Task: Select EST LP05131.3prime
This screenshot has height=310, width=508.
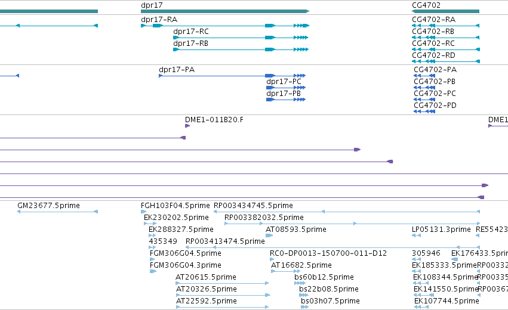Action: point(441,230)
